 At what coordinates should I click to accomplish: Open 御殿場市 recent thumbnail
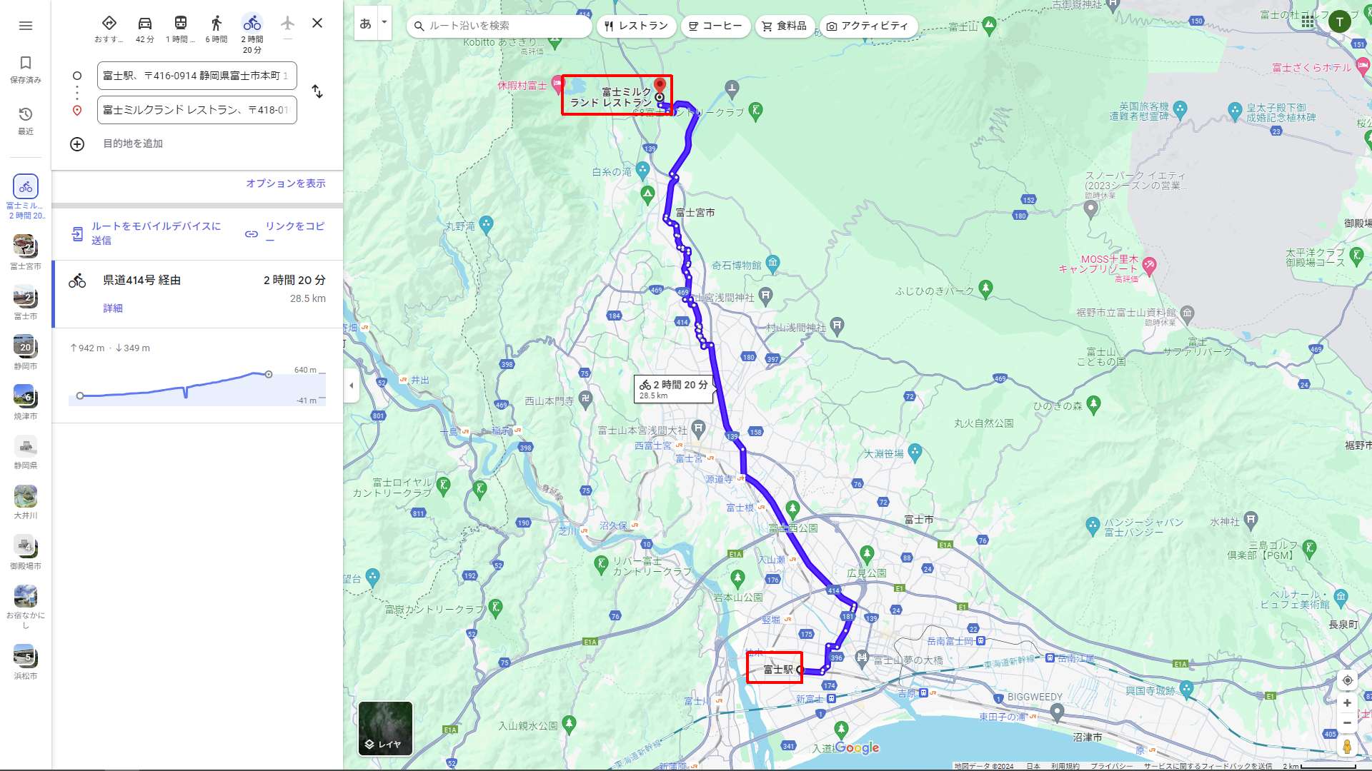click(x=26, y=552)
